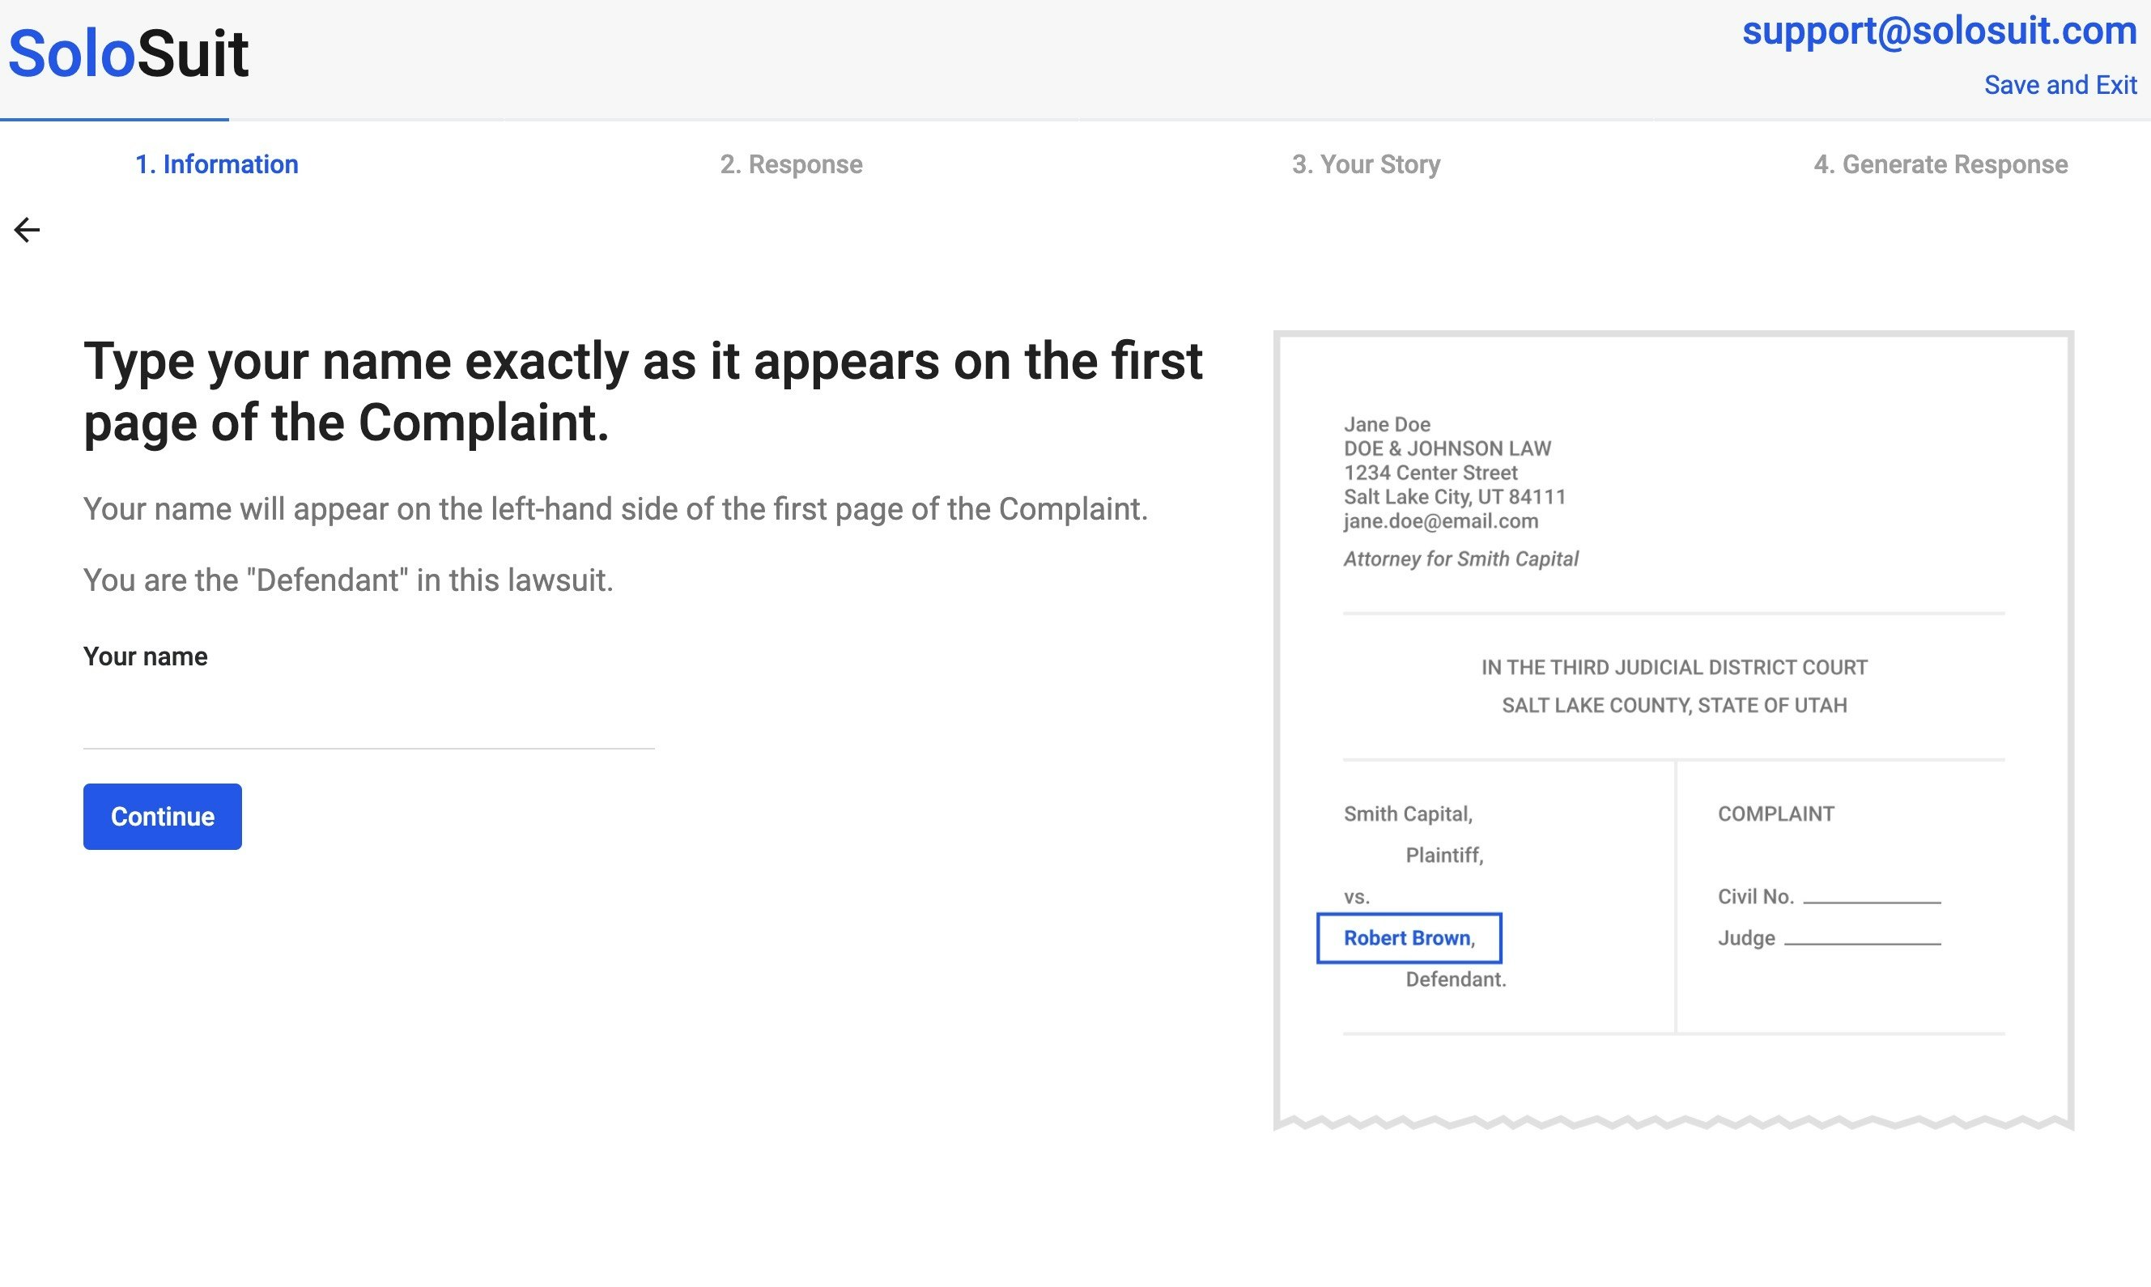This screenshot has height=1287, width=2151.
Task: Jump to 4. Generate Response step
Action: click(1941, 165)
